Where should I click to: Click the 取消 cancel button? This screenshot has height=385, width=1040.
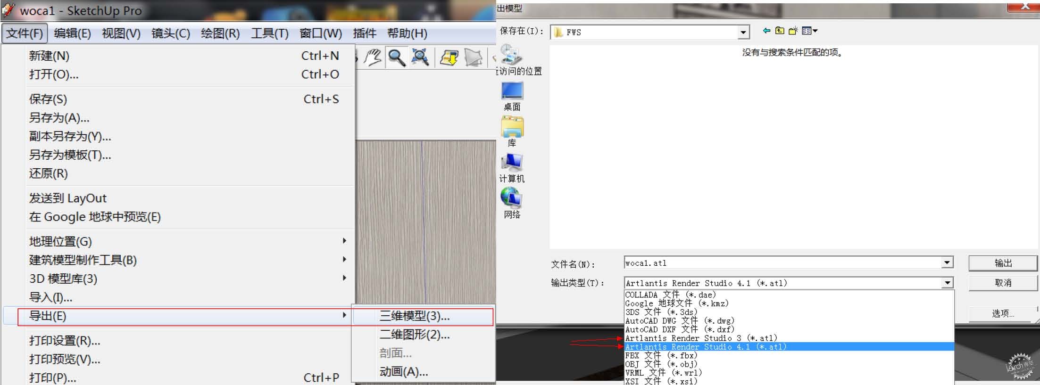(x=1003, y=283)
